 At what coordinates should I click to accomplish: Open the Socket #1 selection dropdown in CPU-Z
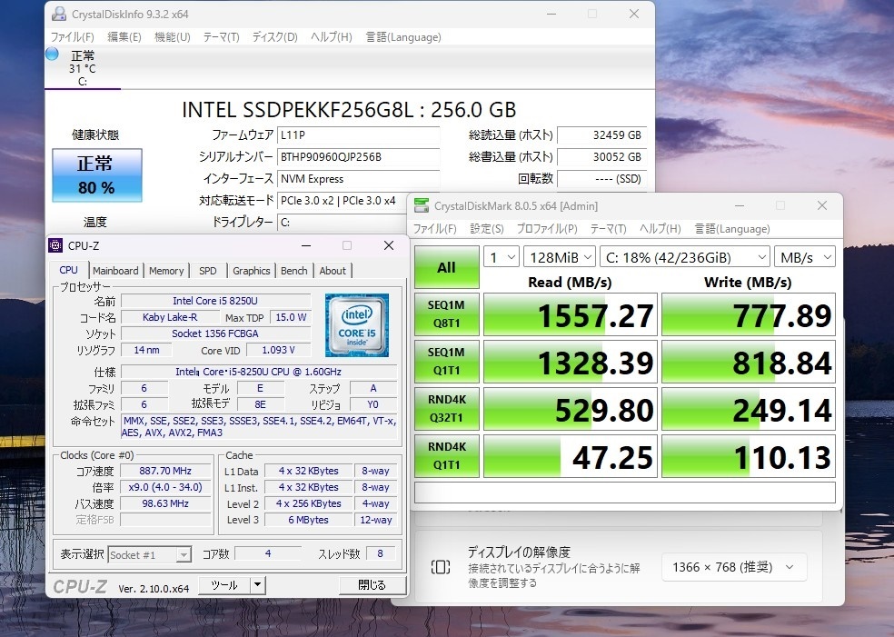tap(149, 555)
